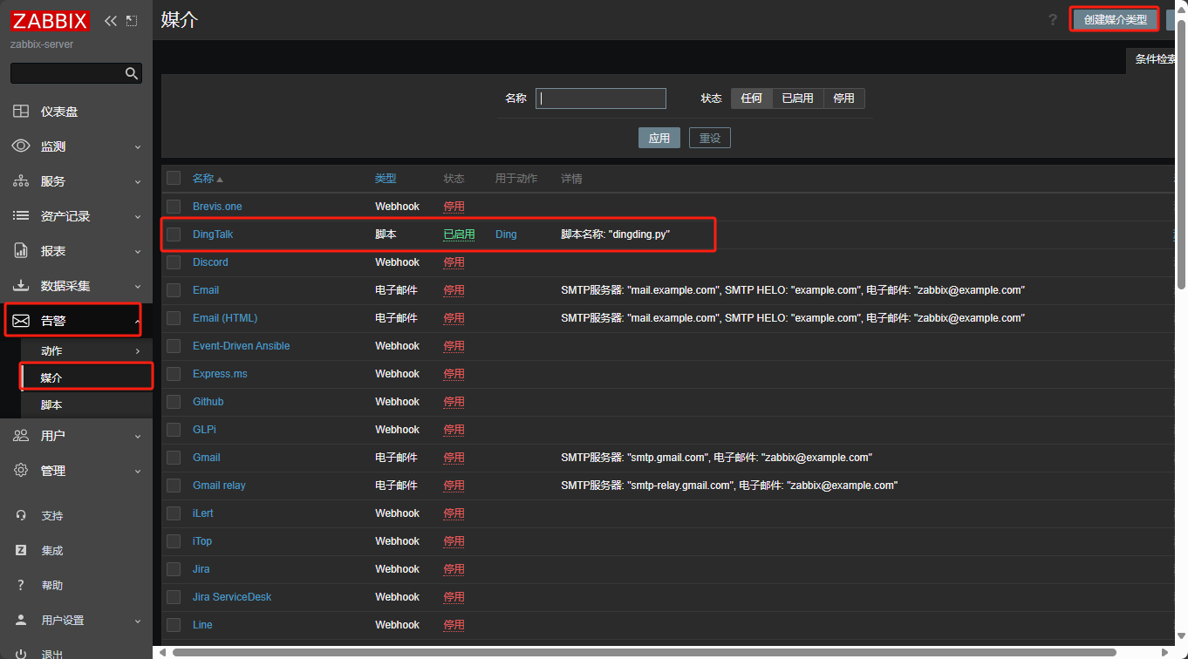Click the ZABBIX logo
Screen dimensions: 1188x659
50,20
